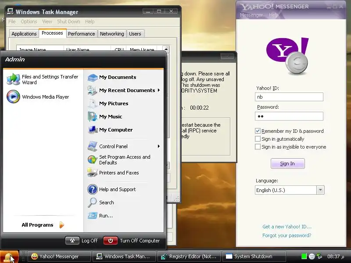
Task: Open Set Program Access and Defaults icon
Action: coord(93,160)
